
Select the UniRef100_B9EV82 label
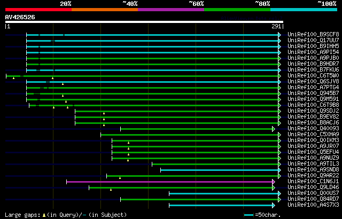(x=313, y=117)
